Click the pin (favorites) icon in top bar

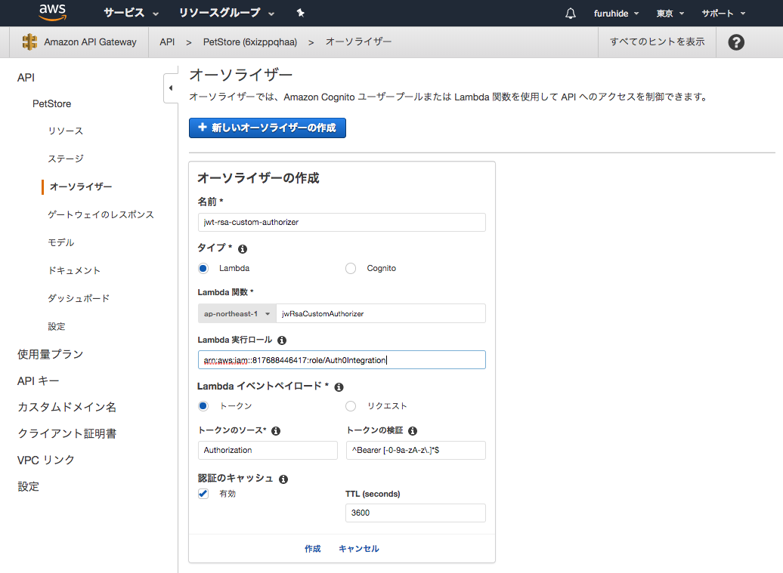tap(300, 13)
